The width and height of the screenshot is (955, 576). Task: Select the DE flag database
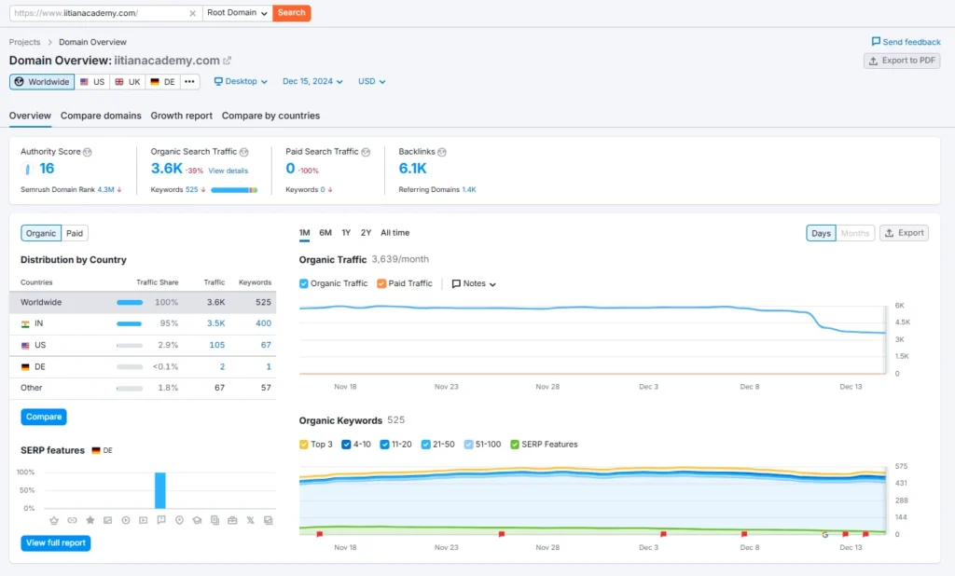(162, 82)
